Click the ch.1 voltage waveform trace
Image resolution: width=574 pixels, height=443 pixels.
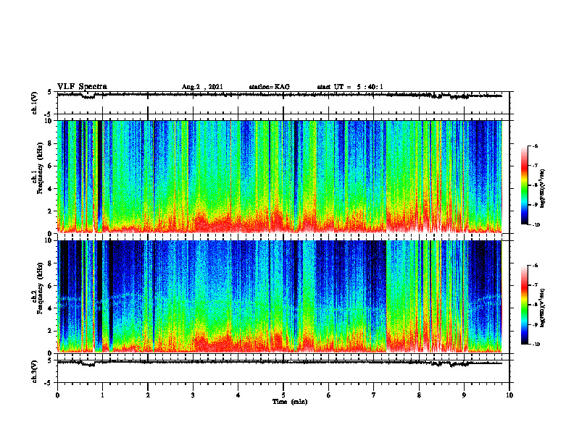click(280, 95)
